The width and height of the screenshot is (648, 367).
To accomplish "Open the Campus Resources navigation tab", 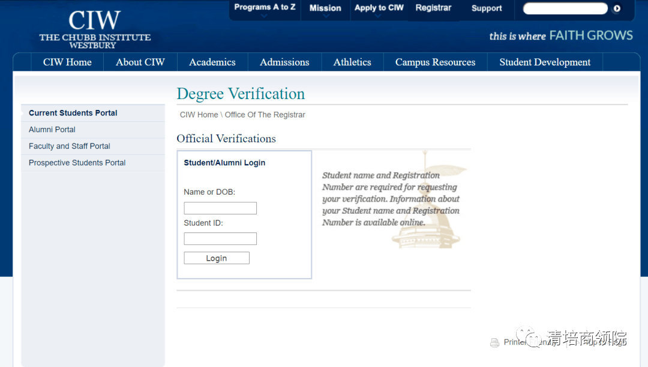I will 435,62.
